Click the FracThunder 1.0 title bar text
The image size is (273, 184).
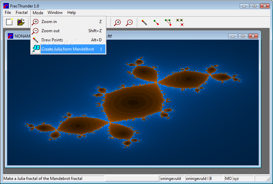point(24,6)
